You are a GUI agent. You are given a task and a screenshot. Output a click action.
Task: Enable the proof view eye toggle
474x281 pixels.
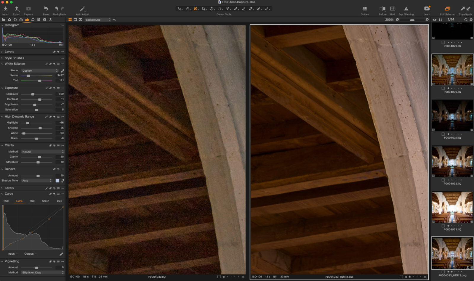434,20
